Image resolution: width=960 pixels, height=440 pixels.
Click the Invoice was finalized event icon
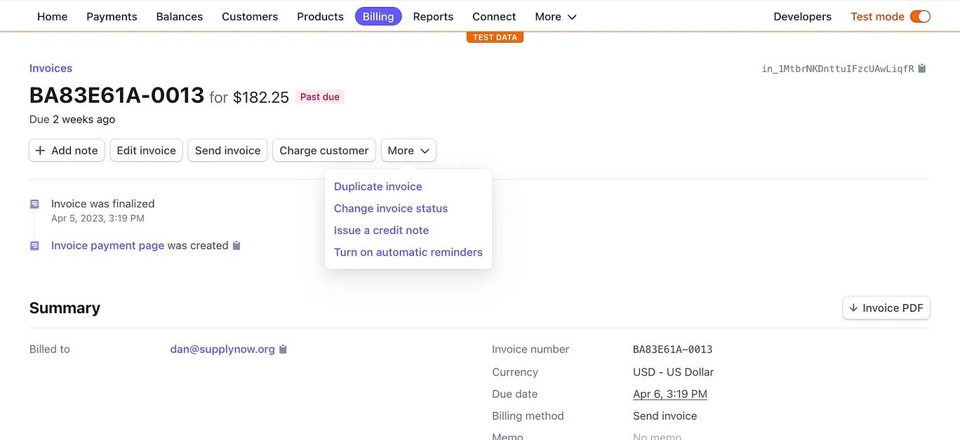(x=34, y=204)
